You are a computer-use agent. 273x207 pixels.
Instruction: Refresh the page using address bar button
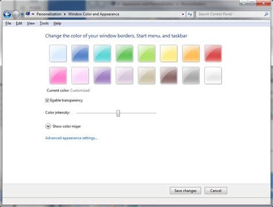click(190, 14)
